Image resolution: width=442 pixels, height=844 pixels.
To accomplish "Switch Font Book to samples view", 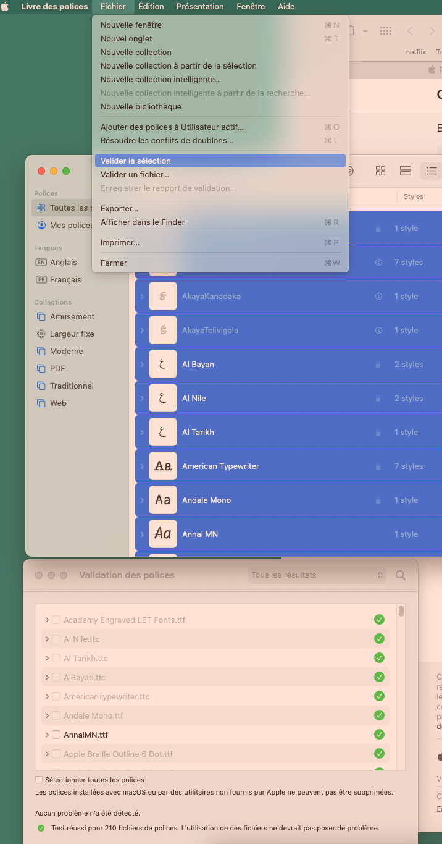I will [406, 171].
